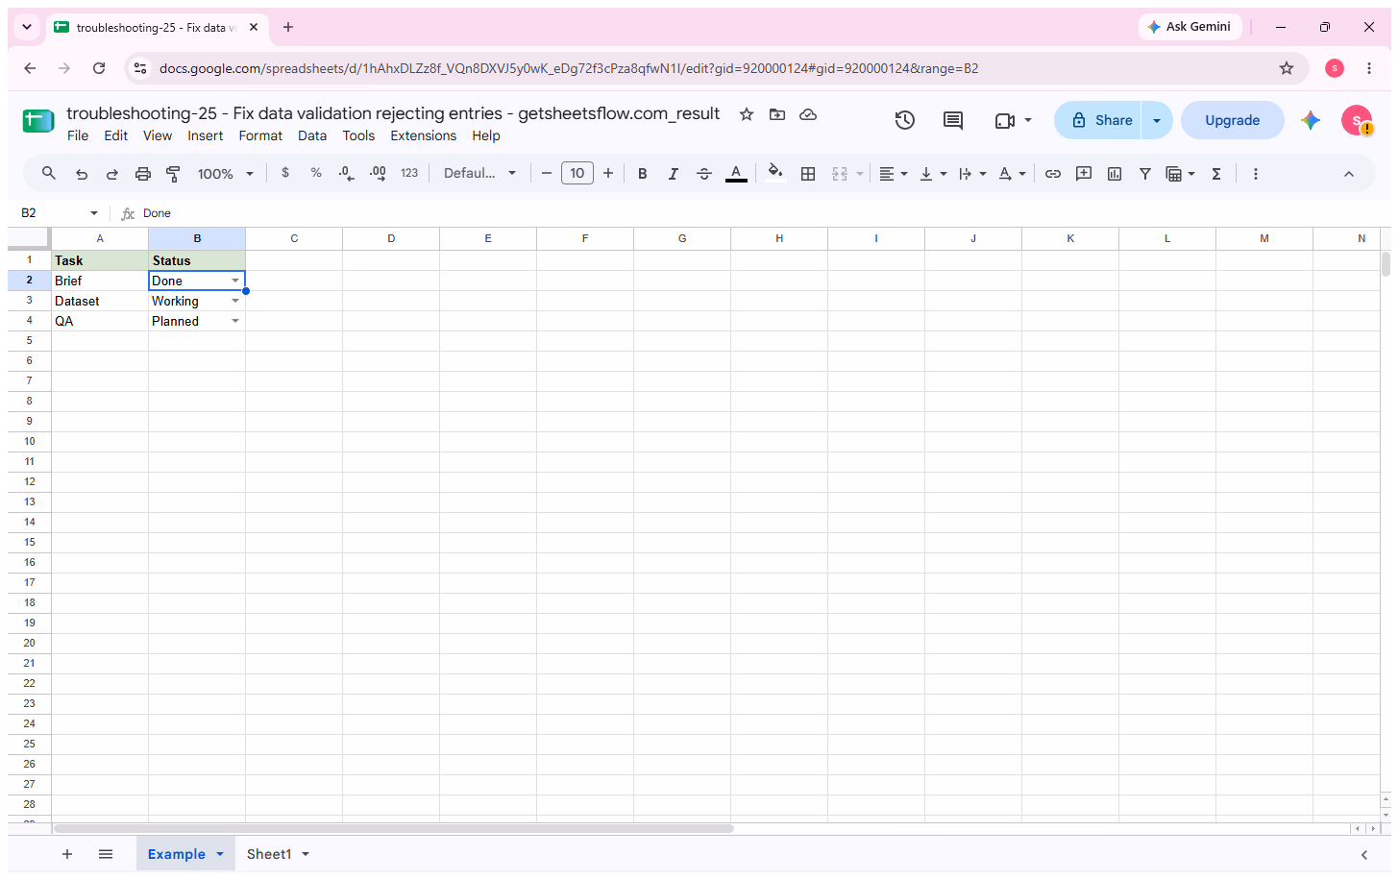Click the font size field
1399x880 pixels.
coord(577,173)
